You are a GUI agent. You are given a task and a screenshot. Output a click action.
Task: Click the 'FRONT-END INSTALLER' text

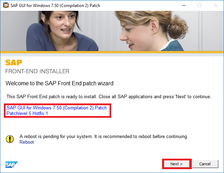[37, 71]
